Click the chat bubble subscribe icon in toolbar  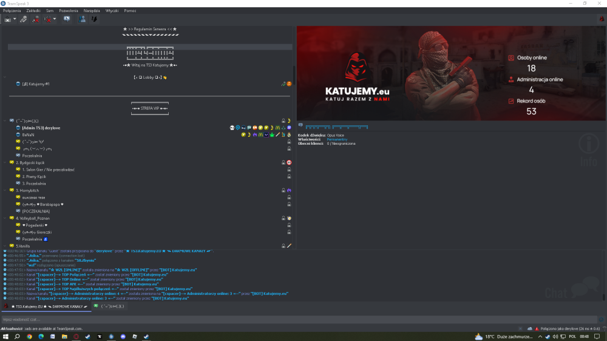pyautogui.click(x=67, y=19)
